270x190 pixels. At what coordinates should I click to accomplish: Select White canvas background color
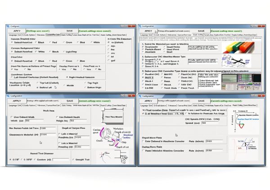click(x=40, y=52)
